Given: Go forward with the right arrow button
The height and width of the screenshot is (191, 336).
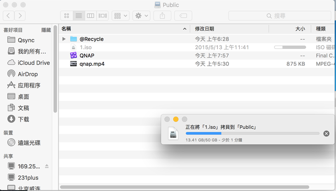Looking at the screenshot, I should (20, 16).
